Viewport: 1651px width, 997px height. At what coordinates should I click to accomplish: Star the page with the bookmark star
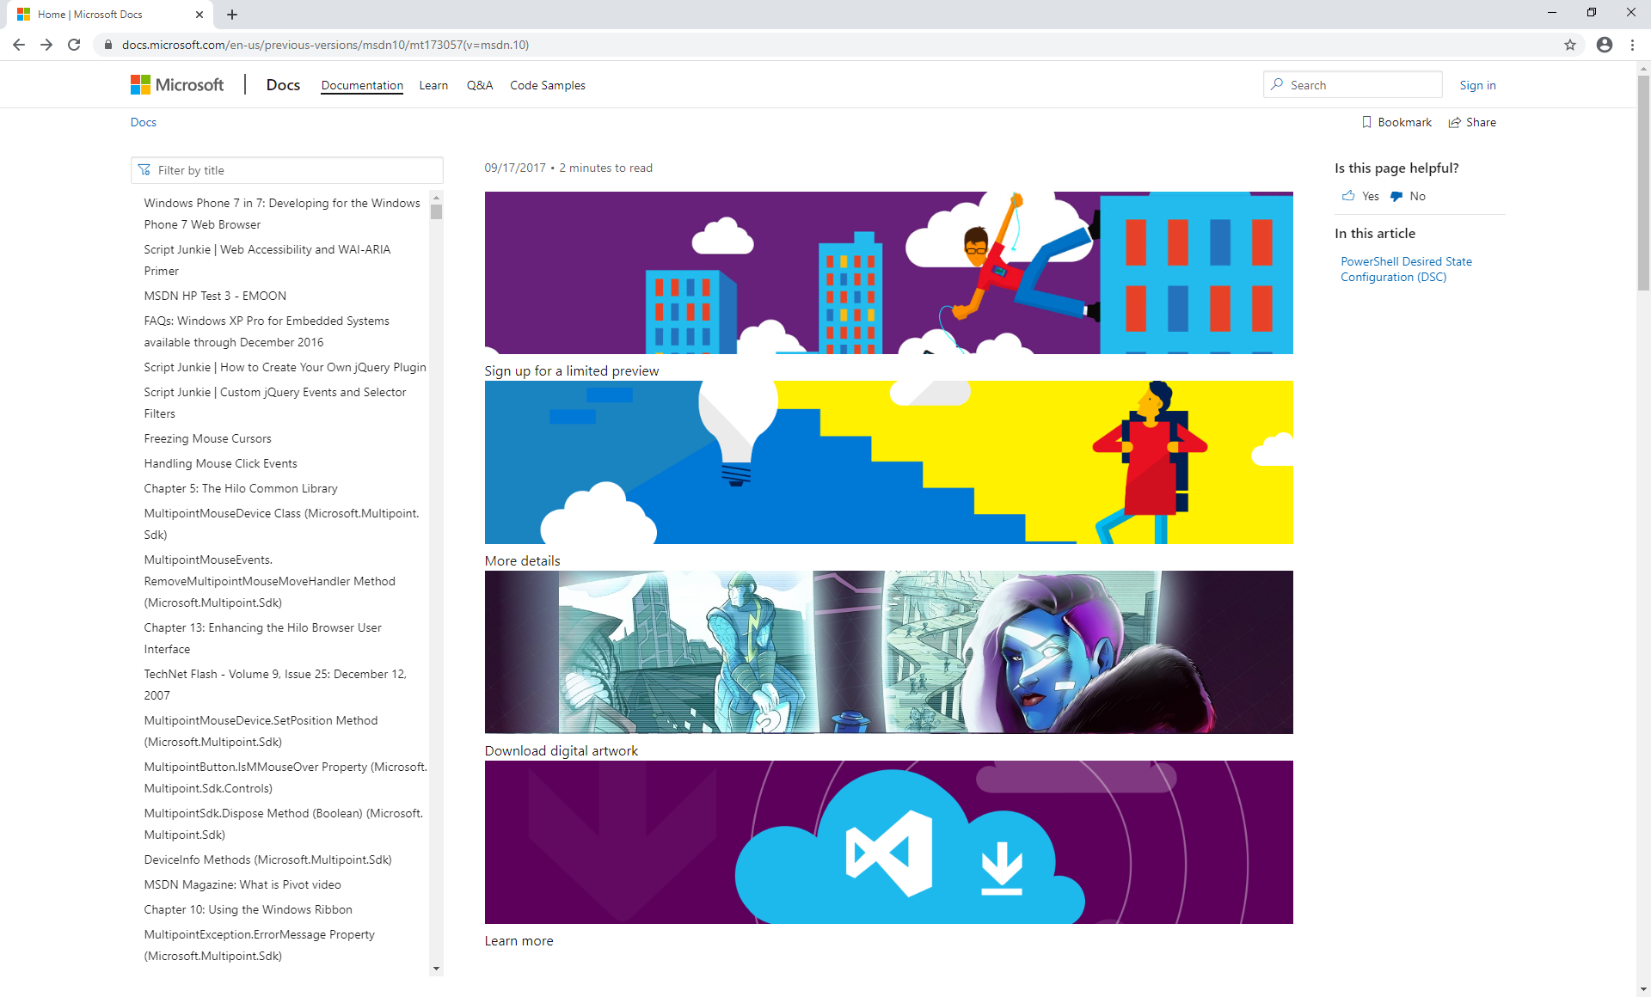click(1571, 45)
